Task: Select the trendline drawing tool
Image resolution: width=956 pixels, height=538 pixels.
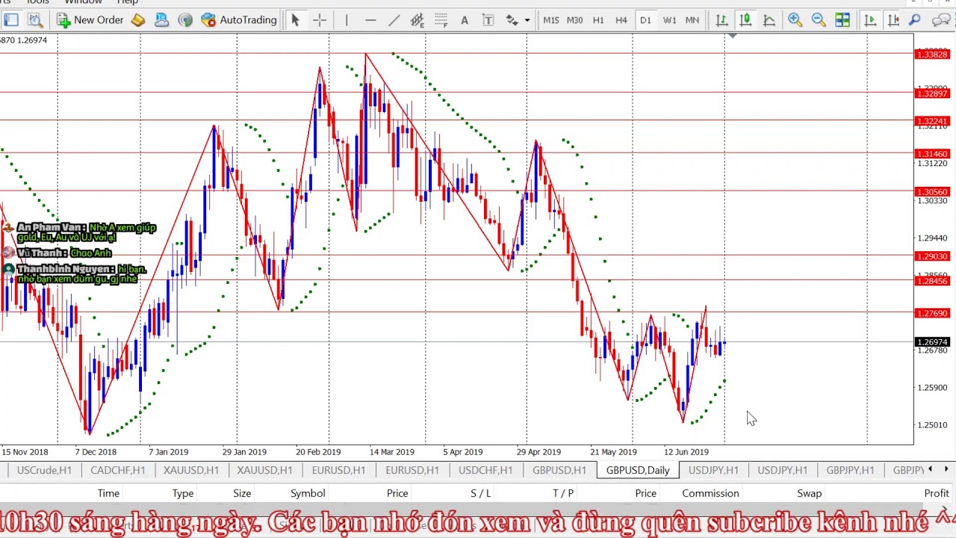Action: pyautogui.click(x=394, y=20)
